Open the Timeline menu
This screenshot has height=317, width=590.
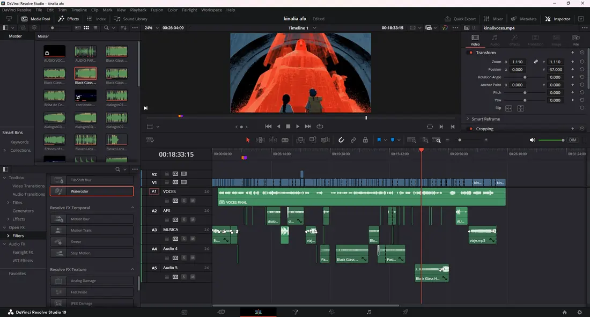point(79,10)
